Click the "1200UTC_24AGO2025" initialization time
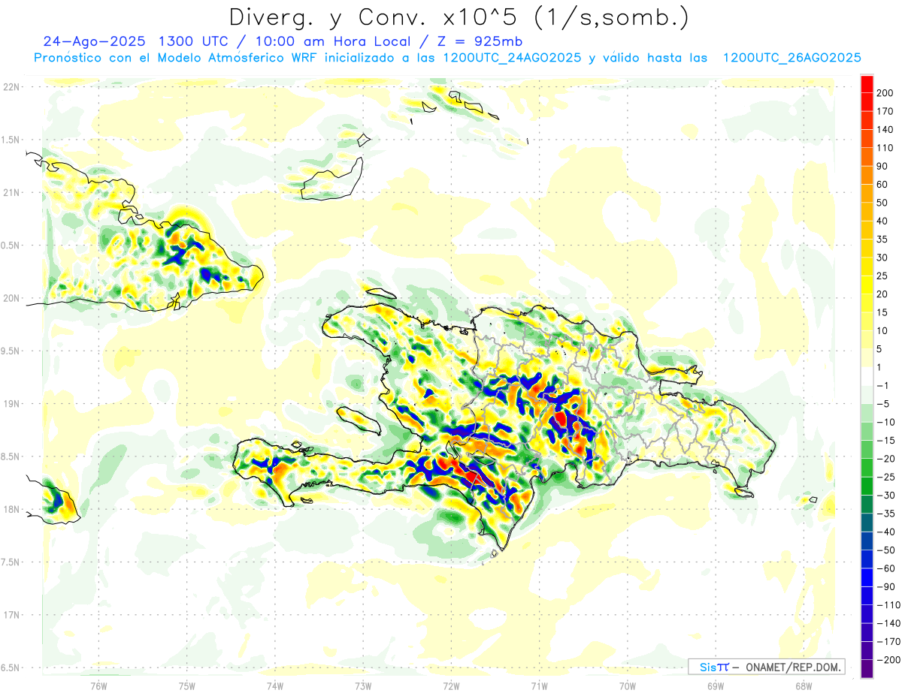Screen dimensions: 902x696 (513, 58)
